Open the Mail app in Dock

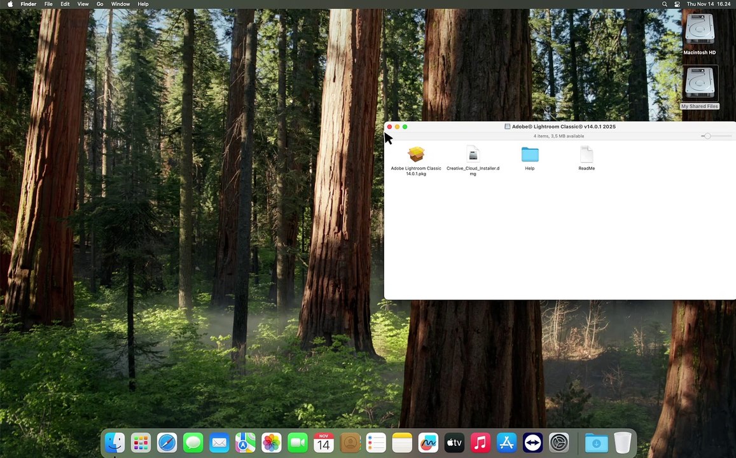pos(219,443)
